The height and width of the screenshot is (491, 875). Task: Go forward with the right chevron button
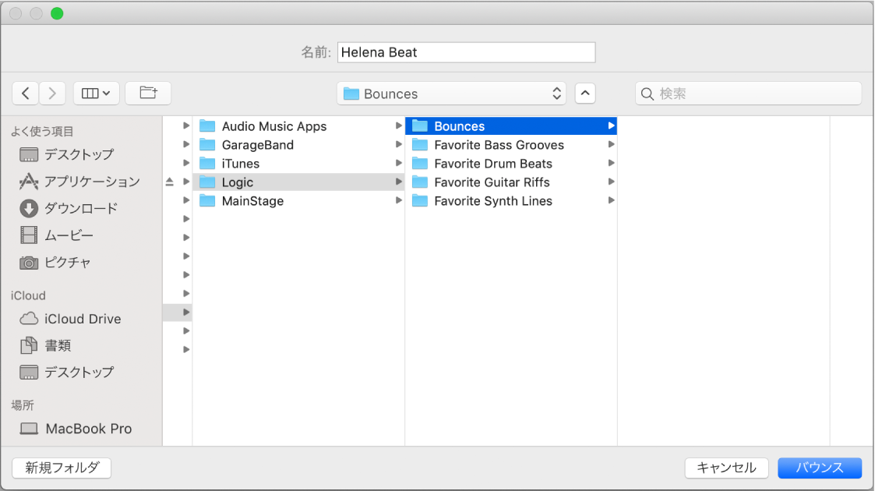pyautogui.click(x=52, y=94)
